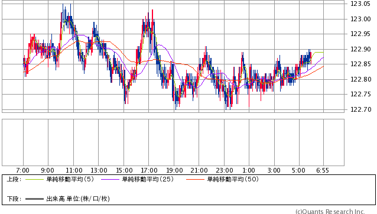Click the 122.95 price axis label
Image resolution: width=377 pixels, height=214 pixels.
(x=360, y=34)
